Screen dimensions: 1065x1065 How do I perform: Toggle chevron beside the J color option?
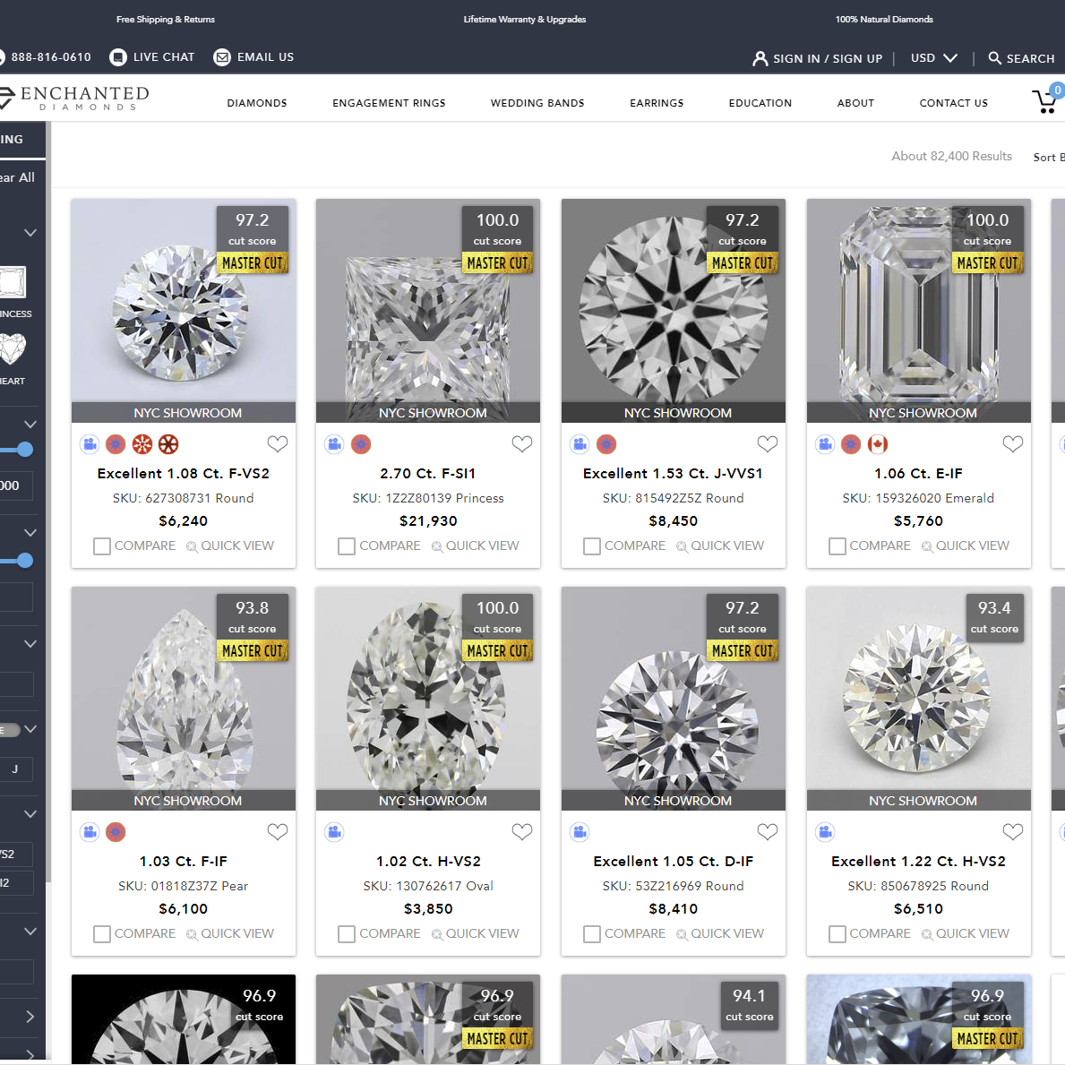click(x=30, y=729)
